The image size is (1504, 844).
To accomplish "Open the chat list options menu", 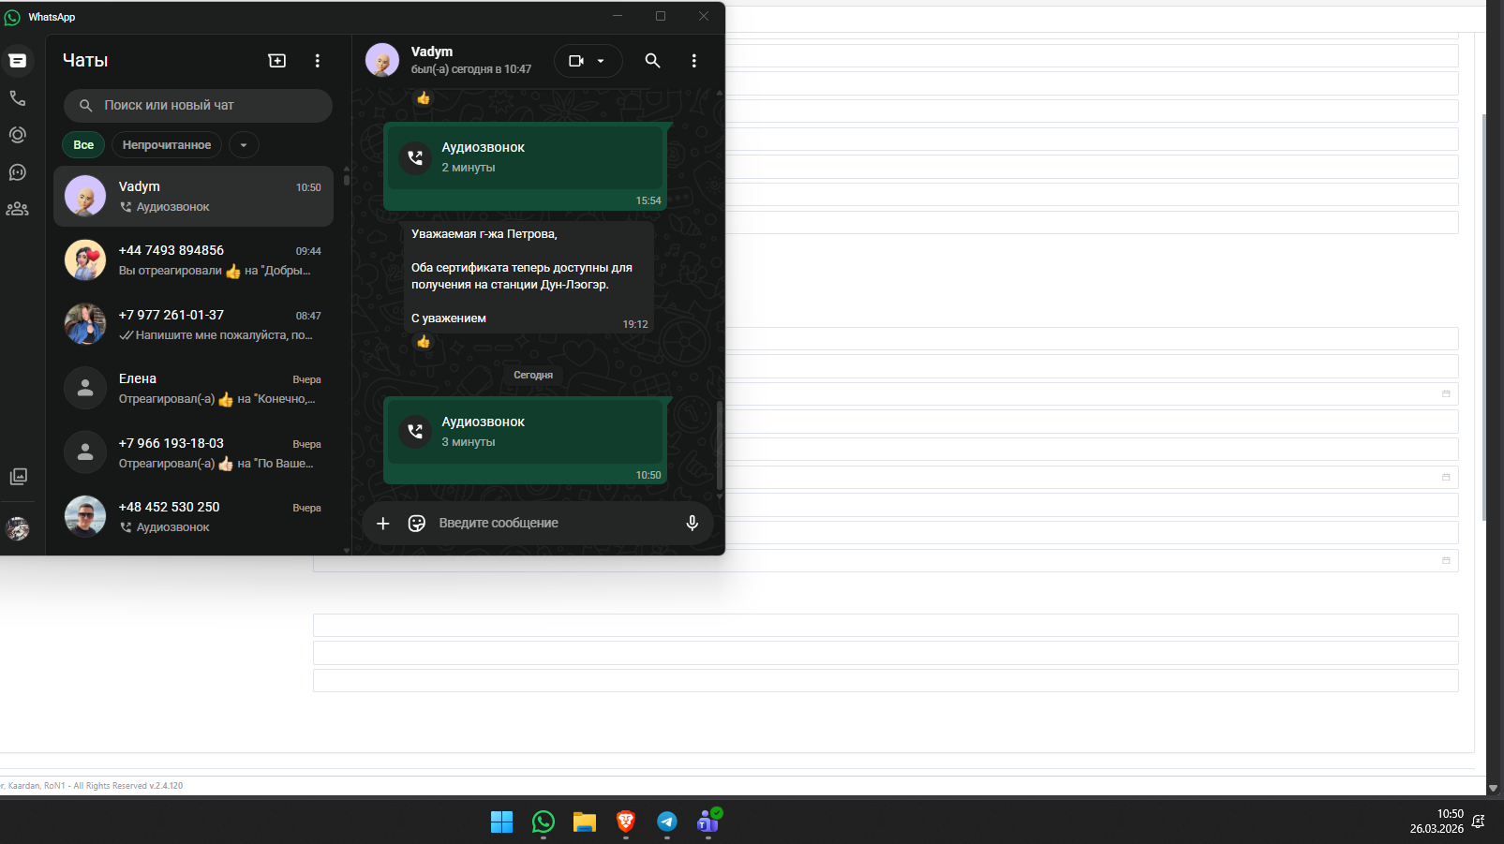I will pyautogui.click(x=318, y=61).
